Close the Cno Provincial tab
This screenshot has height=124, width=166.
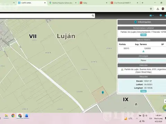[137, 3]
